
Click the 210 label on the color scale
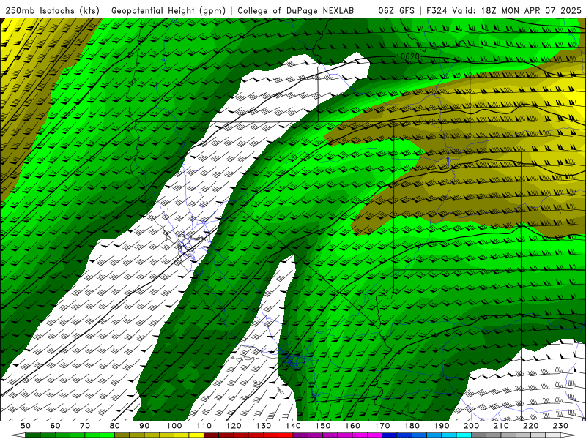[501, 426]
